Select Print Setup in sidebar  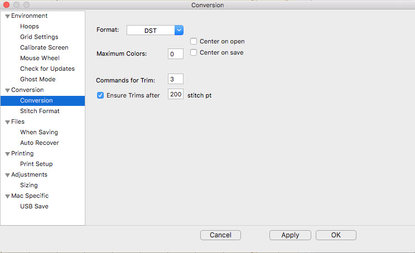(x=36, y=164)
